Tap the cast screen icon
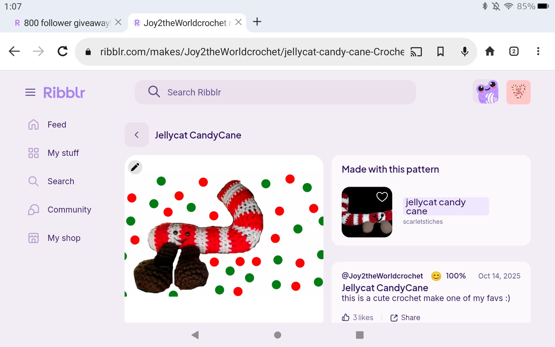The width and height of the screenshot is (555, 347). point(416,52)
